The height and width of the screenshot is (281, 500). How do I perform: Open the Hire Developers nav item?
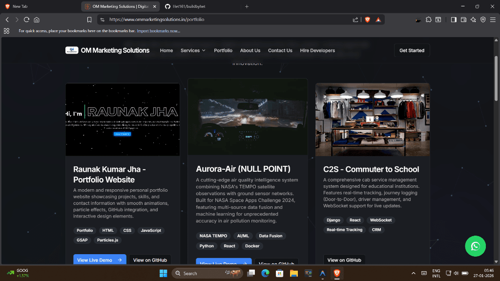pos(317,50)
